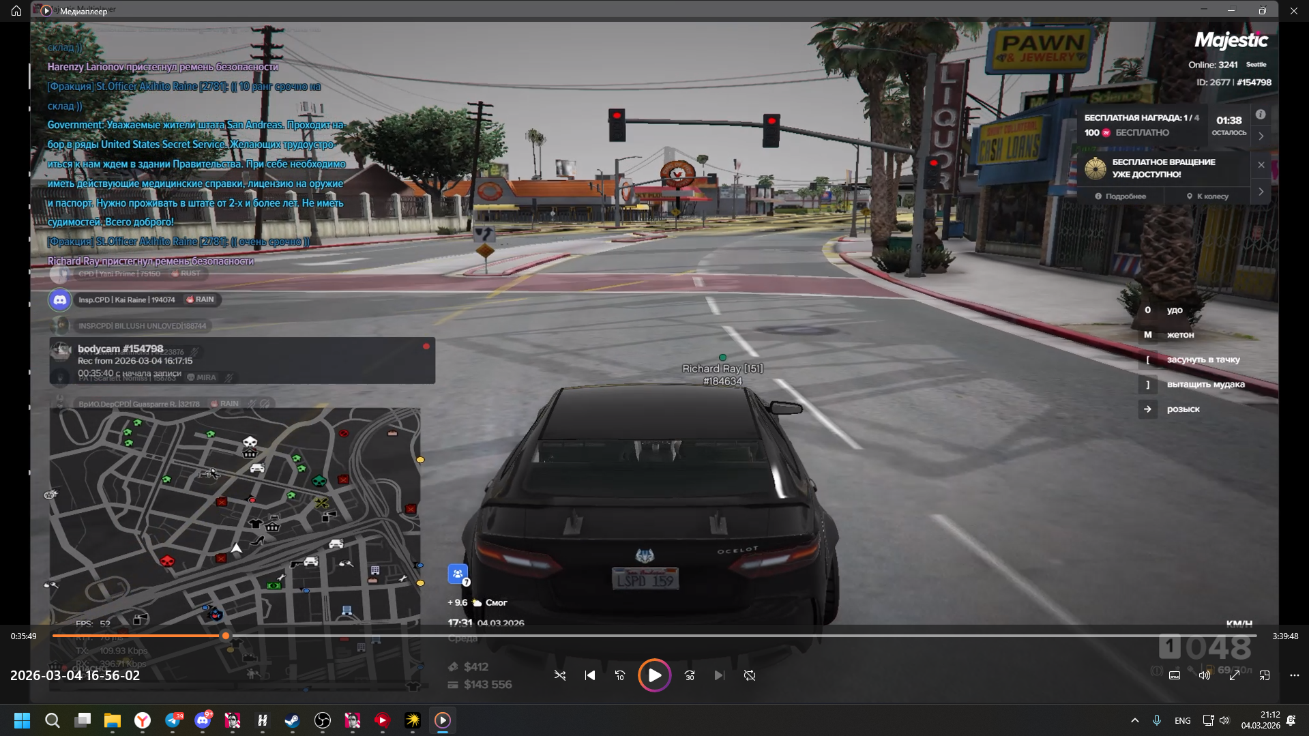Open the black H app on the taskbar
This screenshot has width=1309, height=736.
coord(263,720)
